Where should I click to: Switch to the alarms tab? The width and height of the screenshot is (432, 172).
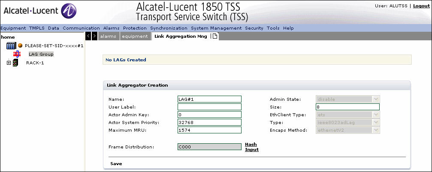coord(108,36)
